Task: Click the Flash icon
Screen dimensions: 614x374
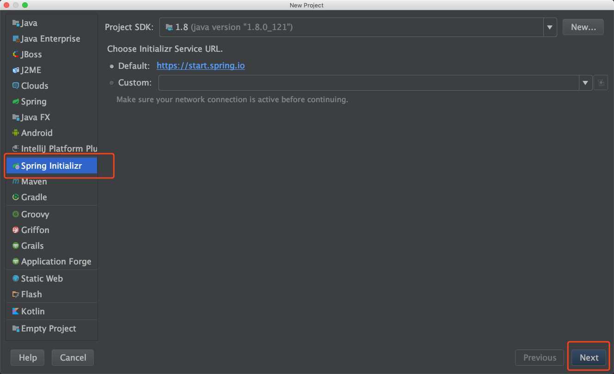Action: tap(16, 294)
